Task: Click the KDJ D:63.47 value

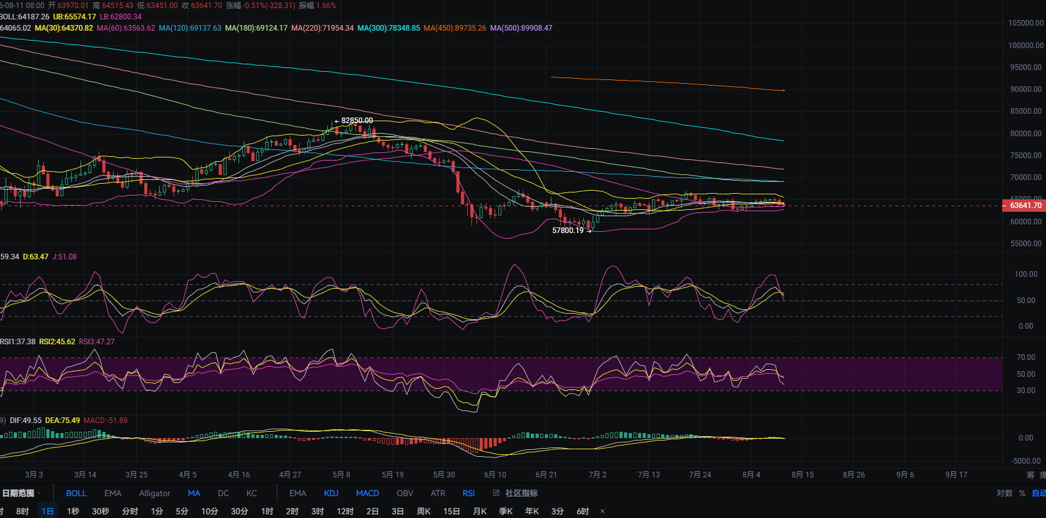Action: [x=36, y=257]
